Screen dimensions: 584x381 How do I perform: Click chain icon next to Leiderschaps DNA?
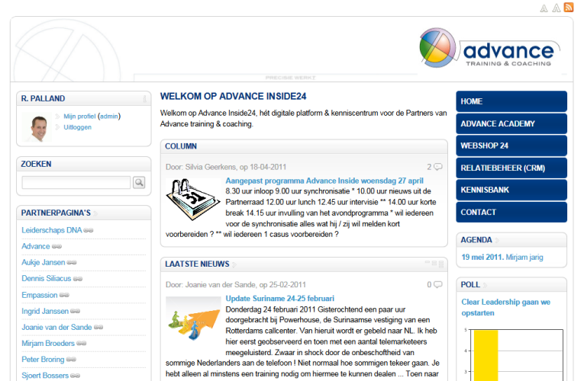[89, 230]
